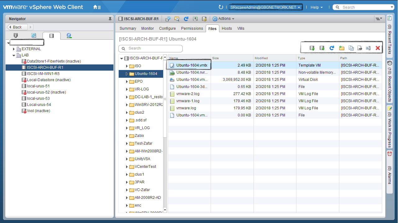Image resolution: width=398 pixels, height=223 pixels.
Task: Sort the file list by Type column
Action: coord(318,58)
